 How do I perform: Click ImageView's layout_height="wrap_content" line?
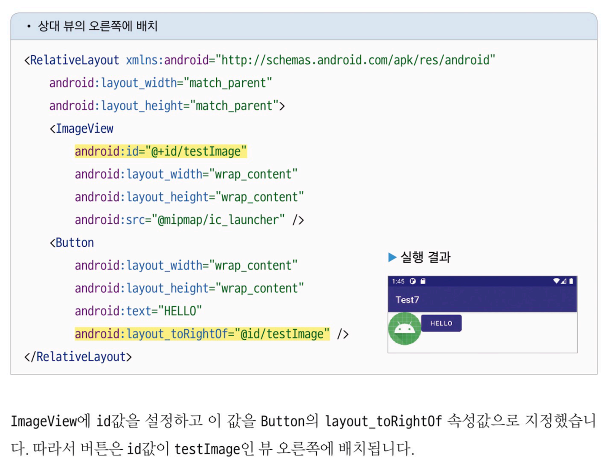click(x=189, y=197)
